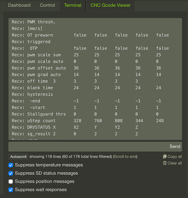Click the DRVSTATUS output line
The width and height of the screenshot is (188, 198).
tap(75, 127)
